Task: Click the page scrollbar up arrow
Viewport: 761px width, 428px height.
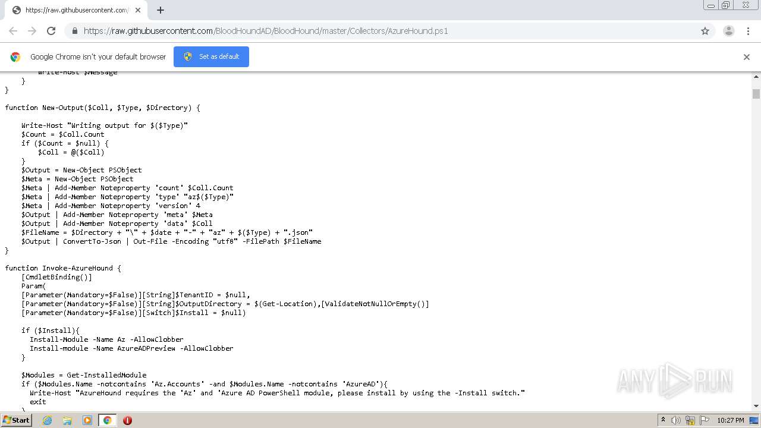Action: point(756,77)
